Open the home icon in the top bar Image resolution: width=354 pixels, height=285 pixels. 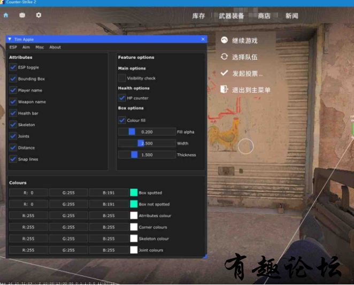point(6,15)
